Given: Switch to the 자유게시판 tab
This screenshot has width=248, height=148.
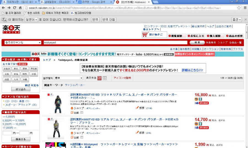Looking at the screenshot, I should (x=20, y=2).
